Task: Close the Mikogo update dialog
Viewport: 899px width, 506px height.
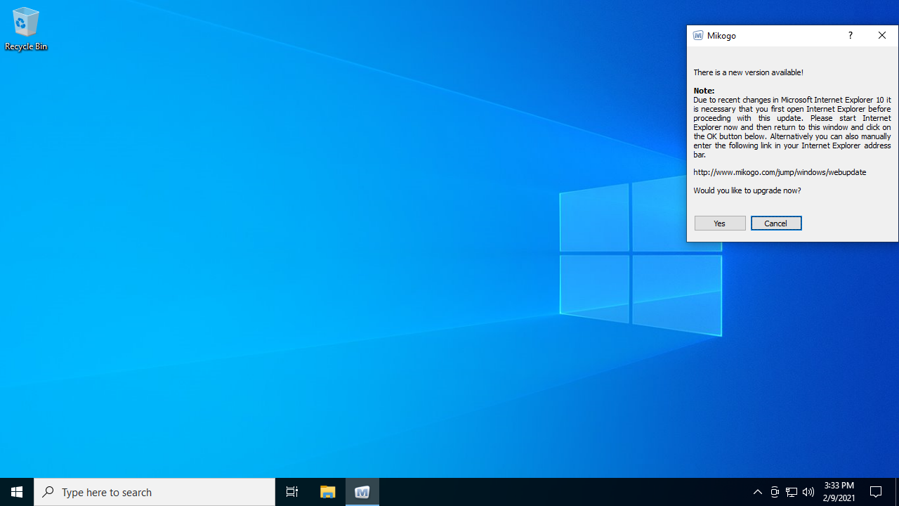Action: click(882, 36)
